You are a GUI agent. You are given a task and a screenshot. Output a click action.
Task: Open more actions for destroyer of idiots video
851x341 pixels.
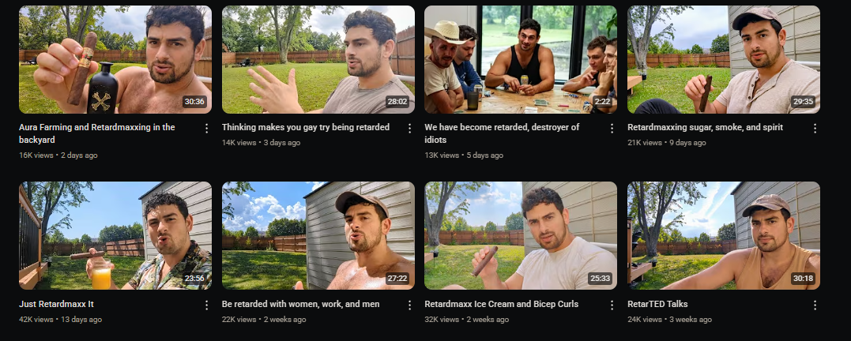tap(612, 129)
